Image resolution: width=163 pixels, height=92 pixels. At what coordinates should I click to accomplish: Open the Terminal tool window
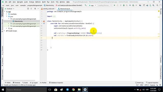pyautogui.click(x=16, y=83)
